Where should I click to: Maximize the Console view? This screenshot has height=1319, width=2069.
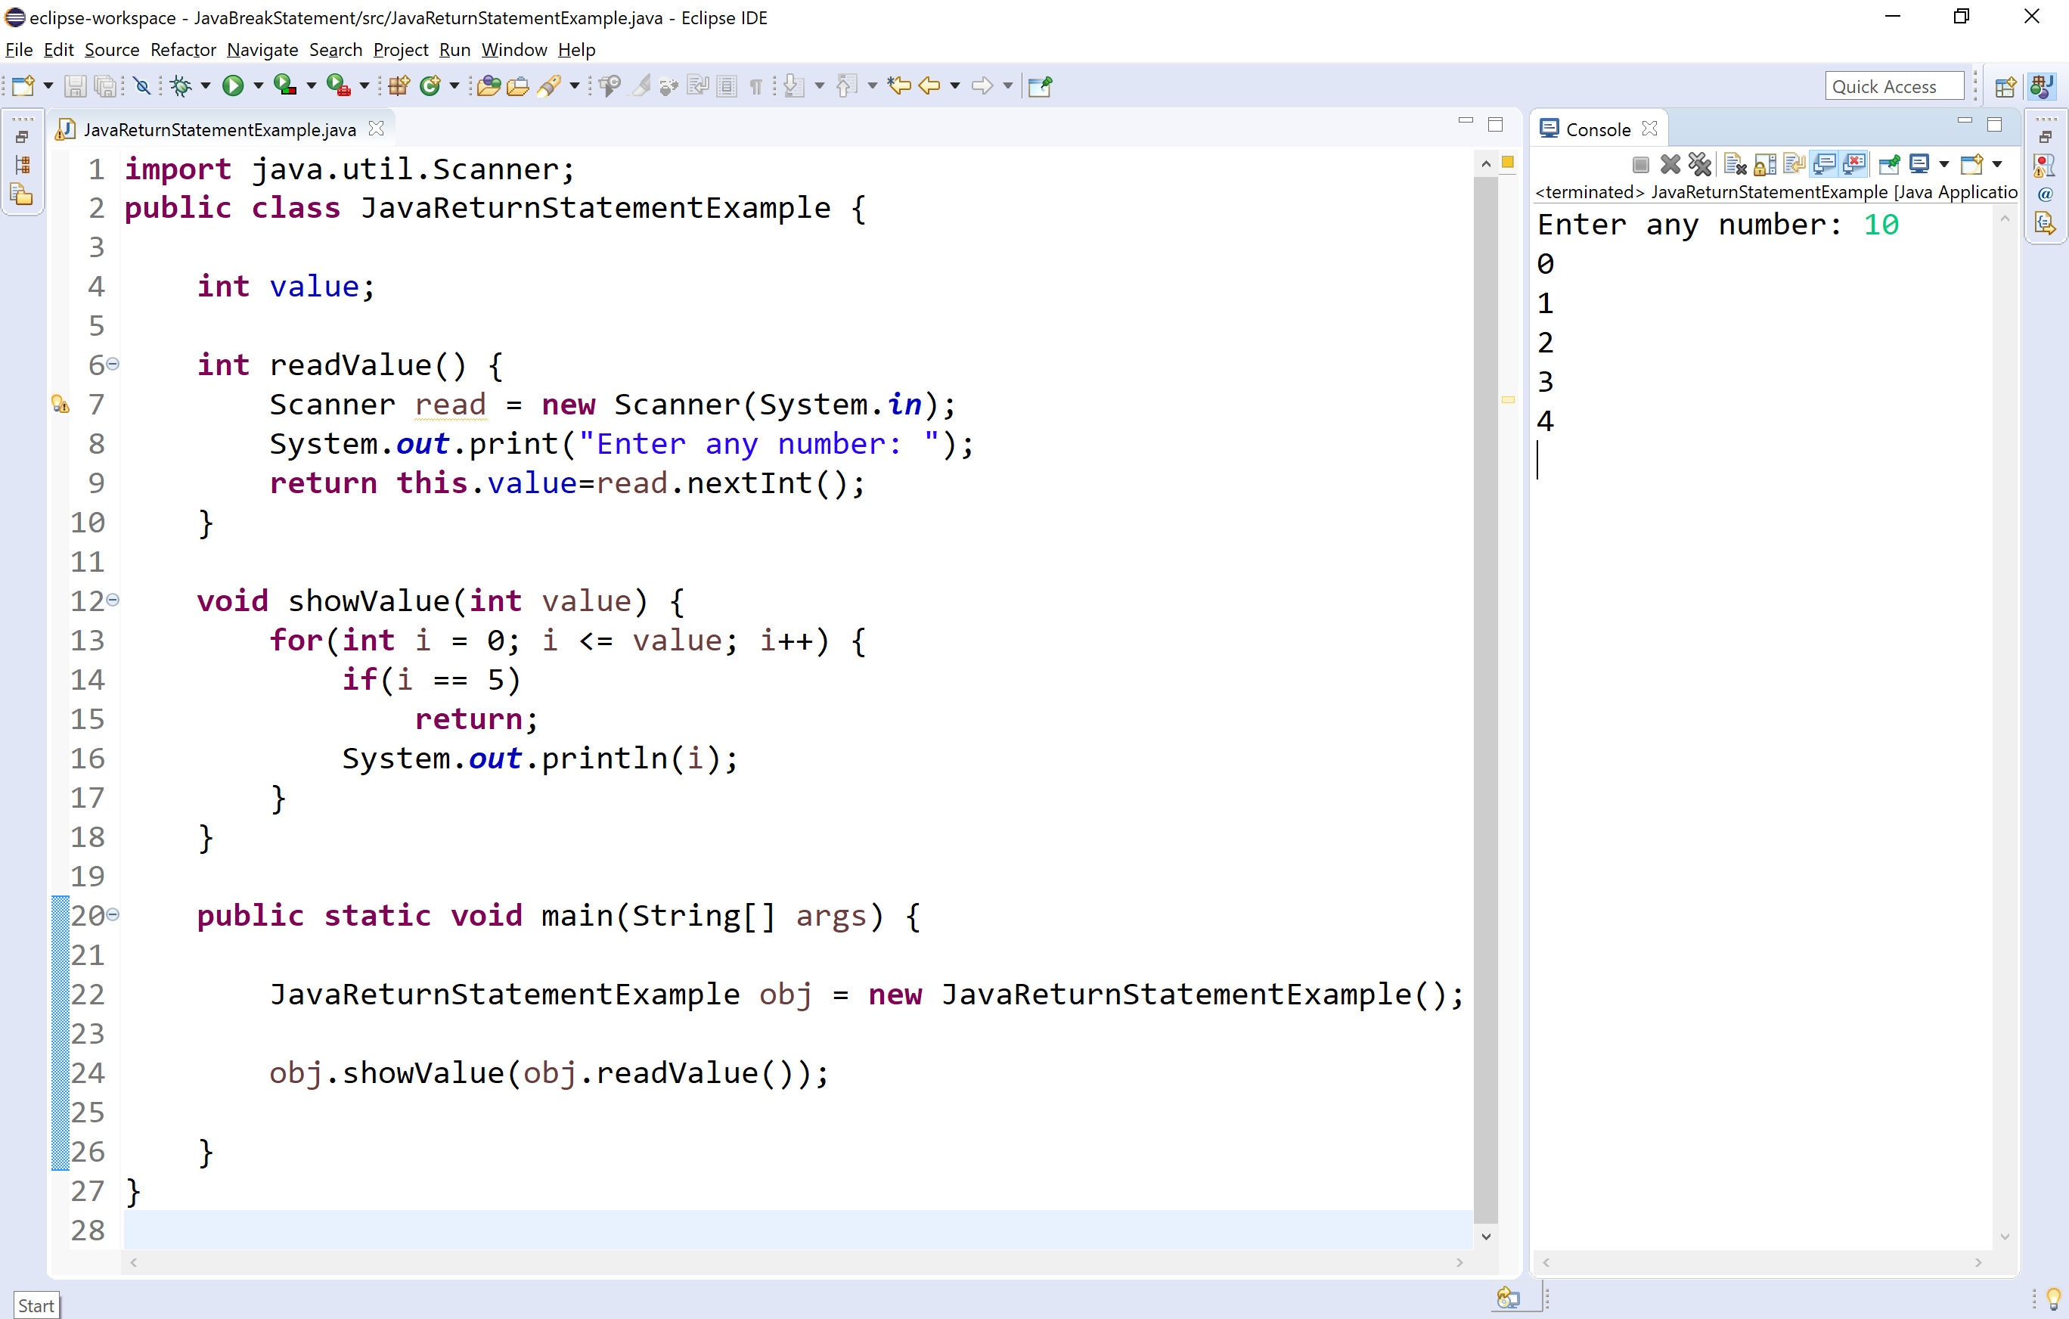coord(1996,124)
